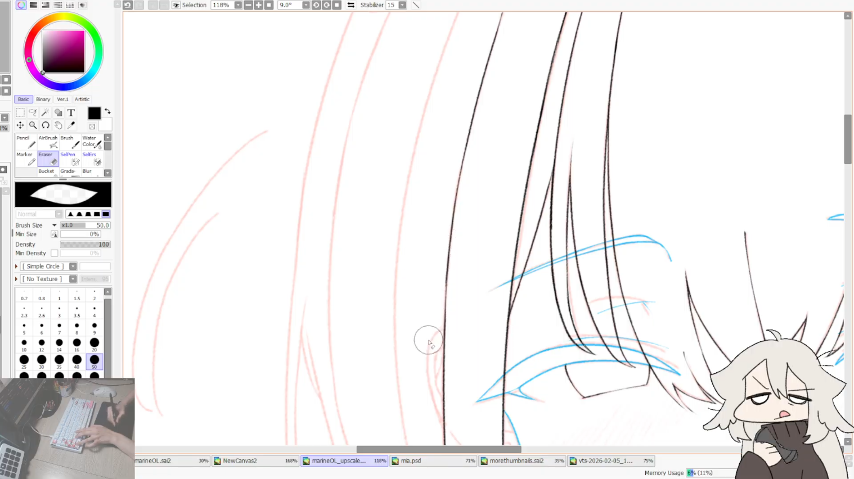The width and height of the screenshot is (854, 479).
Task: Toggle the swatches panel
Action: pyautogui.click(x=70, y=5)
